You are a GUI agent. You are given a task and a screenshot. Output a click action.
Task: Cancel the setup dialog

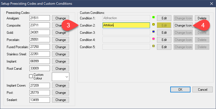coord(202,89)
